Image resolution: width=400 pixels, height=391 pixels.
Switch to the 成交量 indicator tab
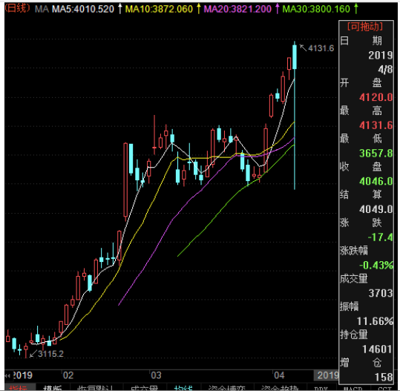145,388
